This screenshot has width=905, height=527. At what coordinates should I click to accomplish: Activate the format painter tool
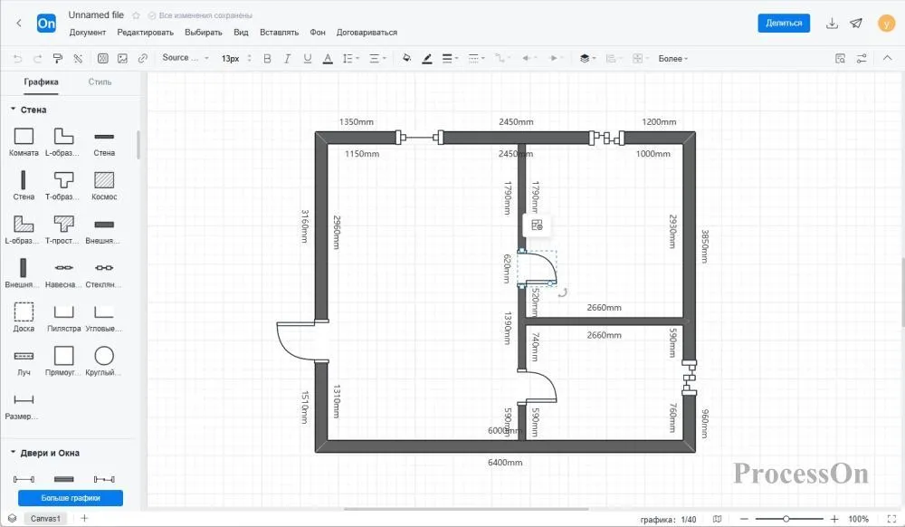tap(58, 58)
